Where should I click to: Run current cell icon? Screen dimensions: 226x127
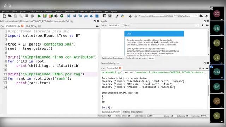click(45, 16)
